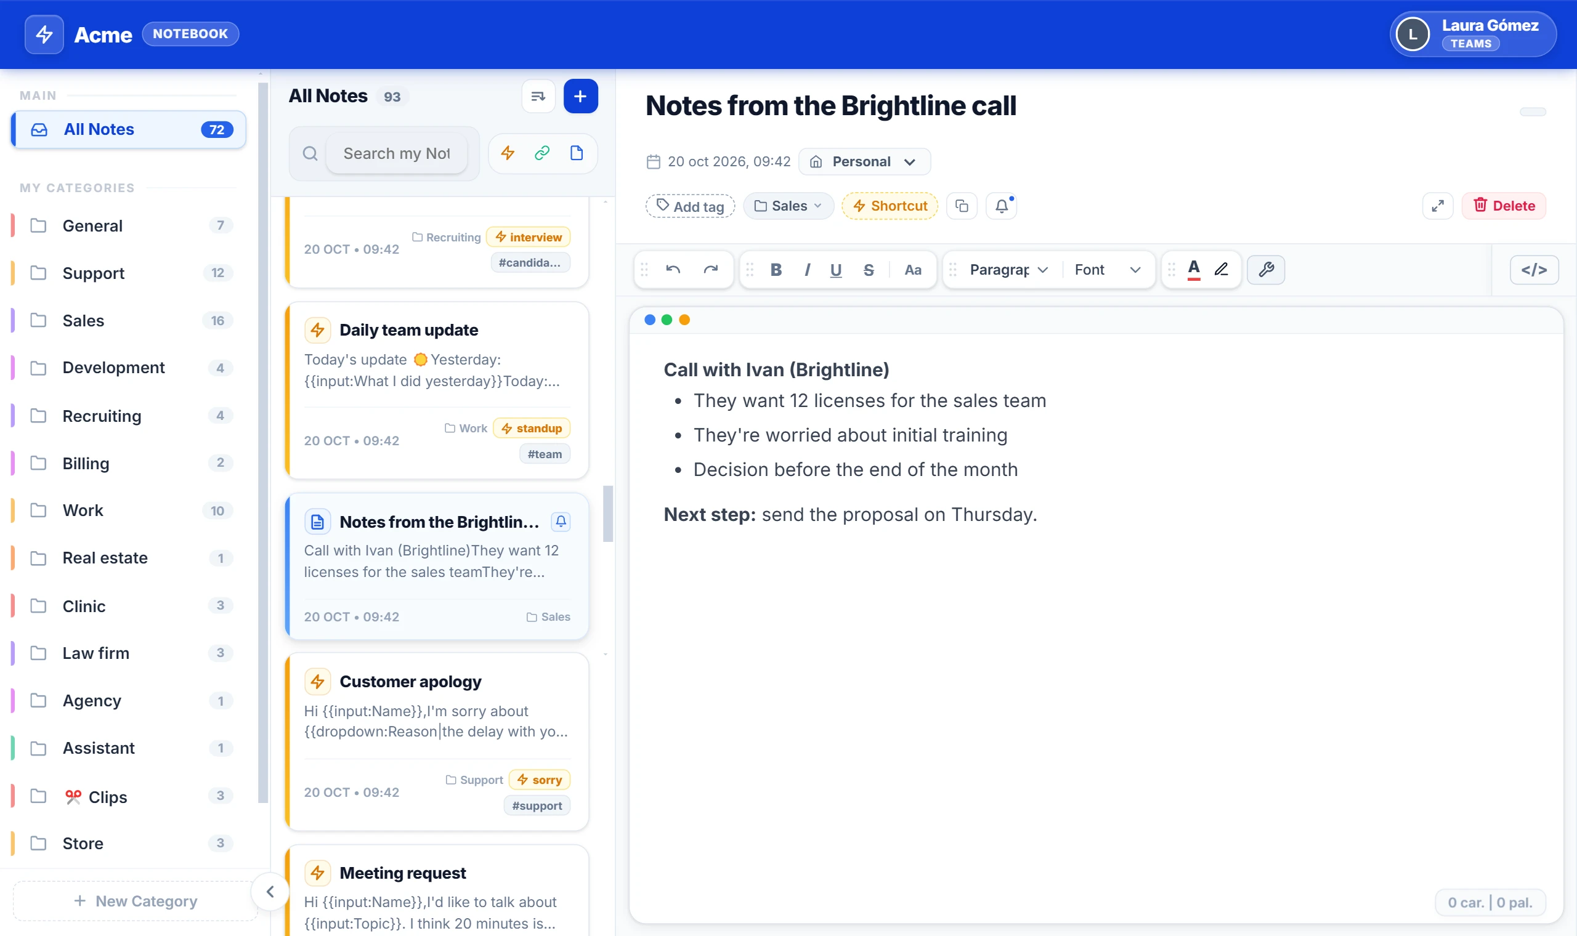
Task: Expand the note to fullscreen
Action: (1438, 206)
